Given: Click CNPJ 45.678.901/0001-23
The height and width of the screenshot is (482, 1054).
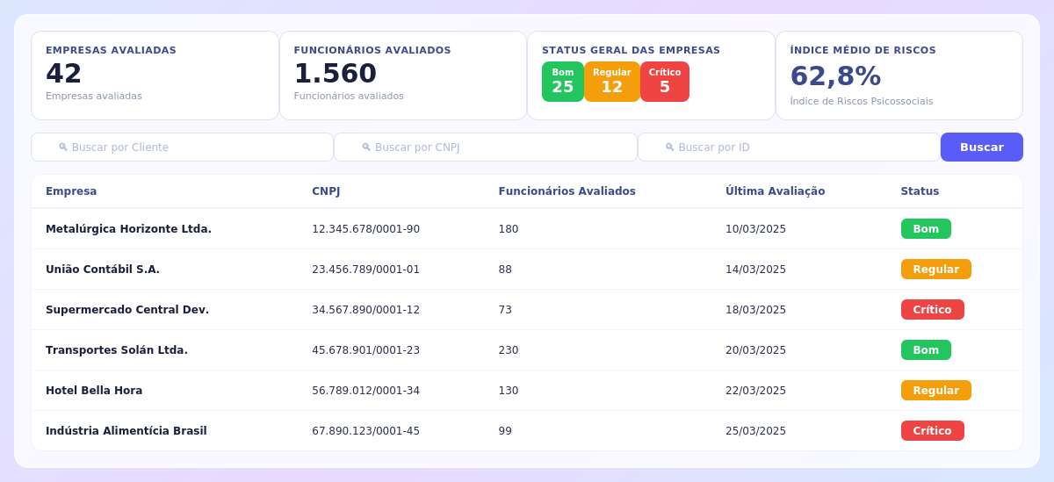Looking at the screenshot, I should pos(365,350).
